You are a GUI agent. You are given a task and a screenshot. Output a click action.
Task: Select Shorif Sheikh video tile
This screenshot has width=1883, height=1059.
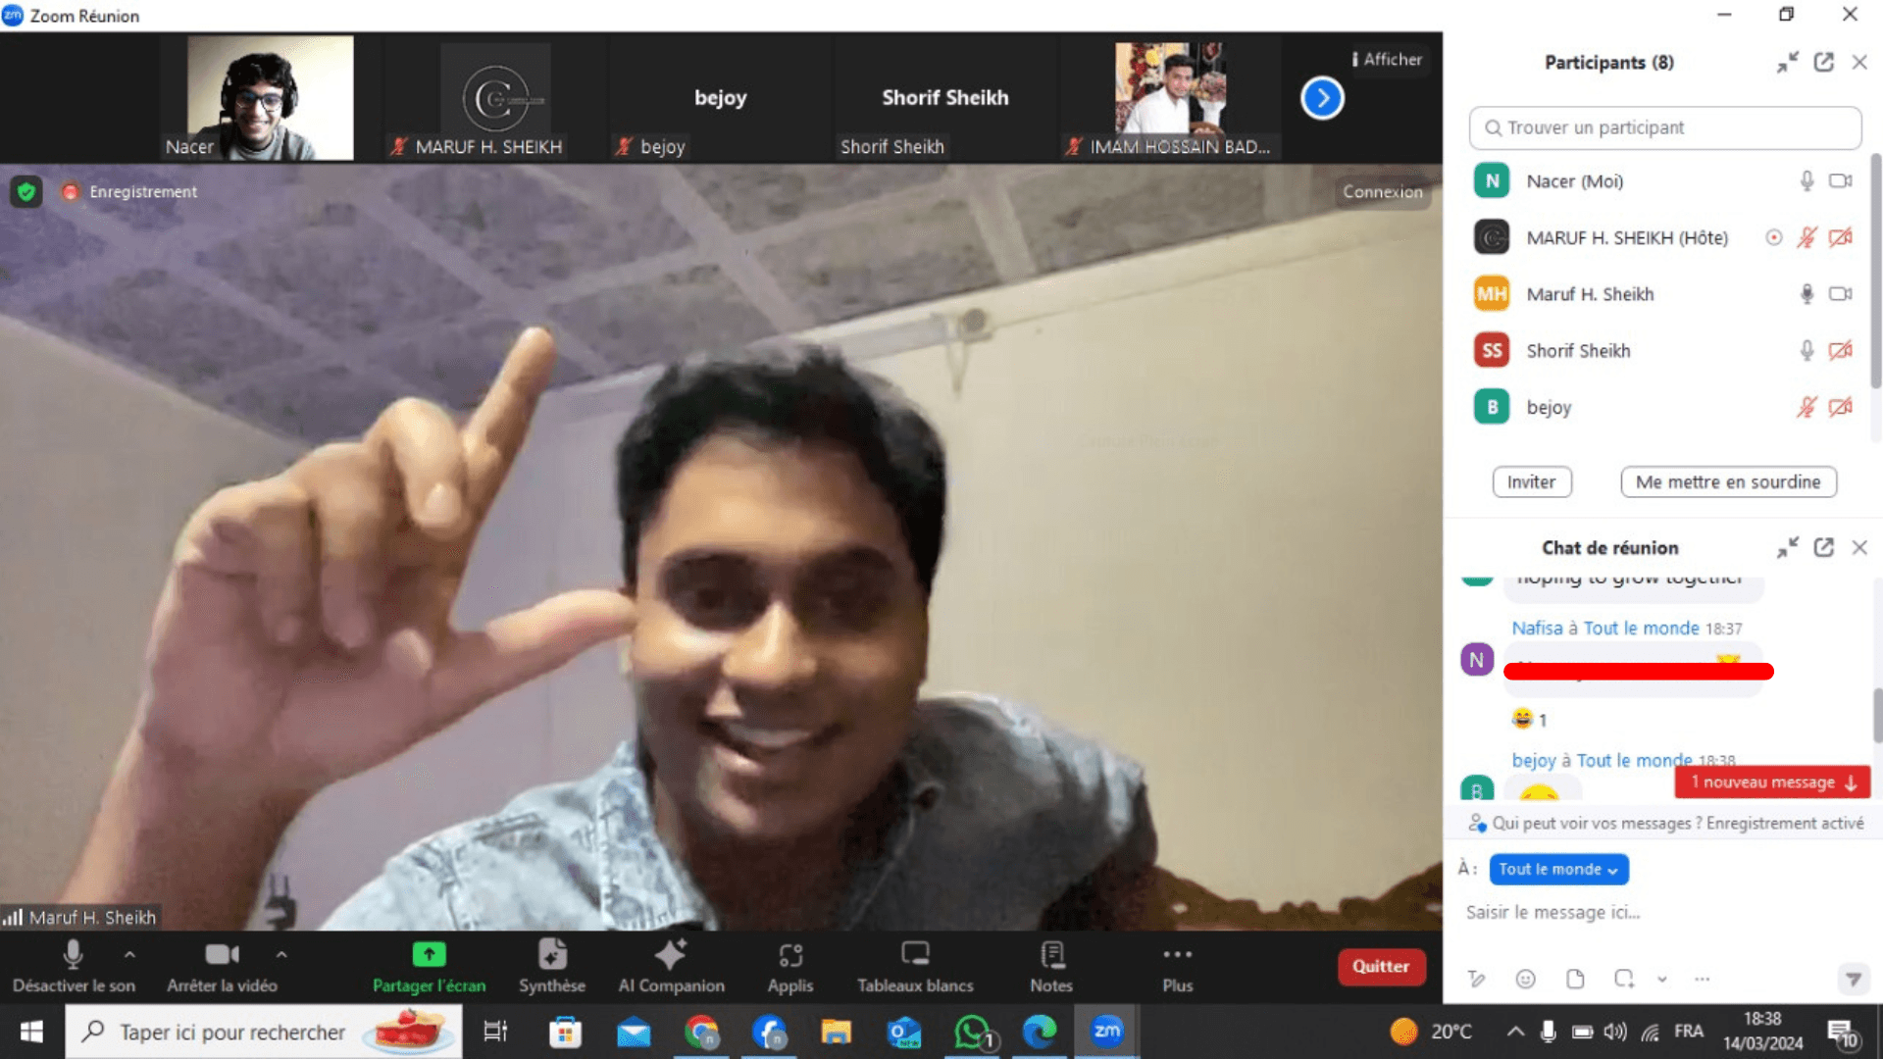(945, 98)
